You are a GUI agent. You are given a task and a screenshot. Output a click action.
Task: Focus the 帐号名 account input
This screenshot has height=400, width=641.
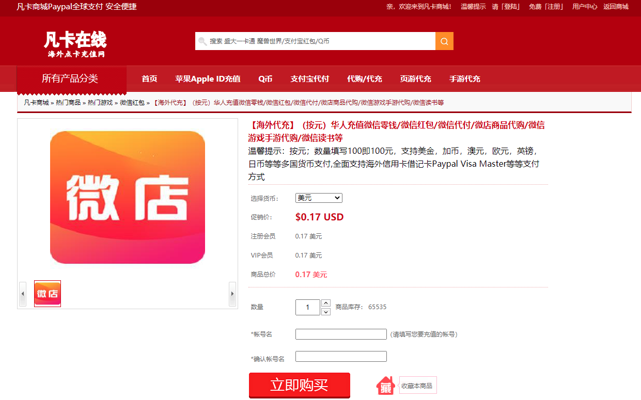pos(341,334)
